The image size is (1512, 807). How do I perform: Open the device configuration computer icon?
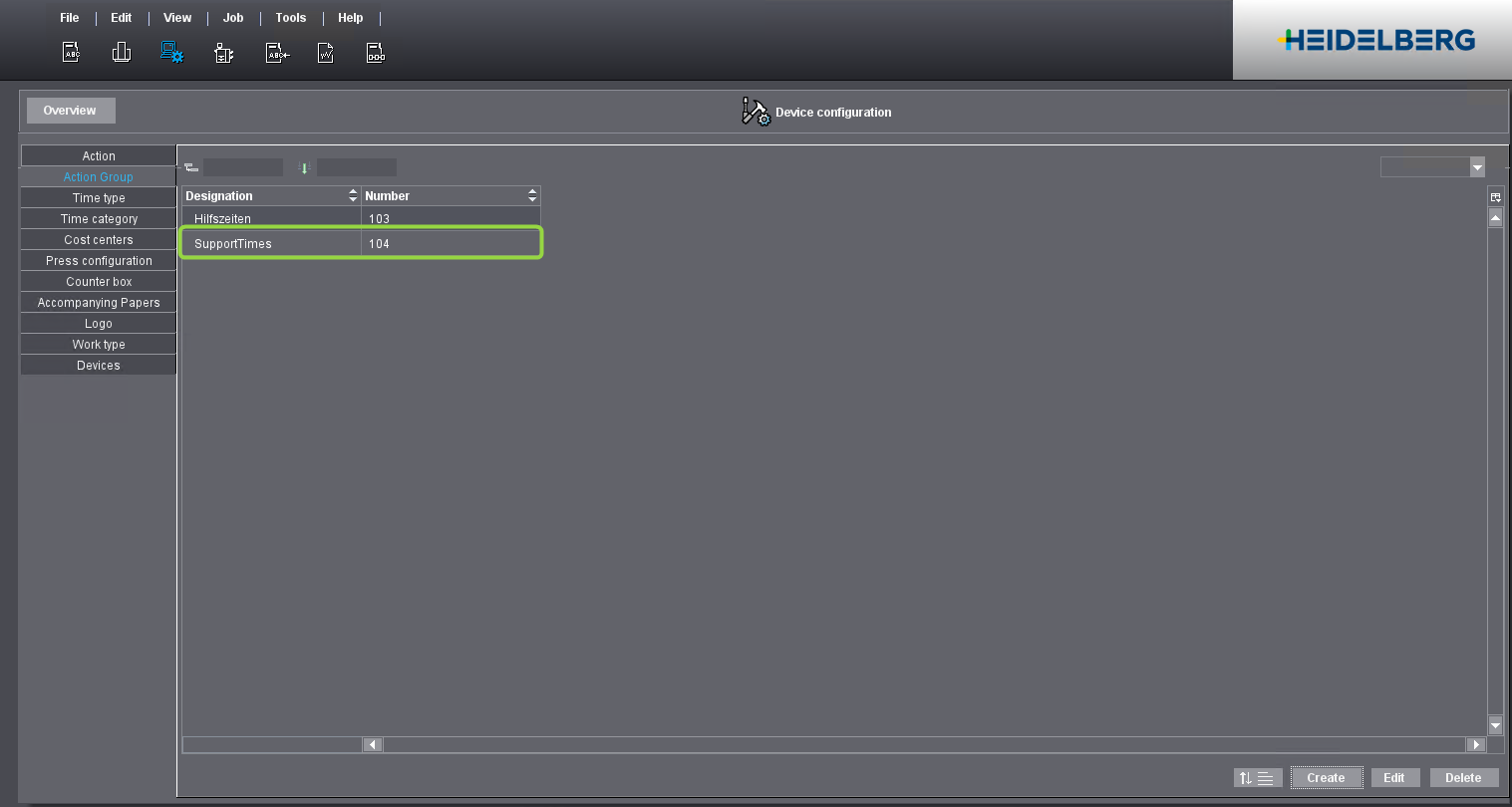(171, 52)
